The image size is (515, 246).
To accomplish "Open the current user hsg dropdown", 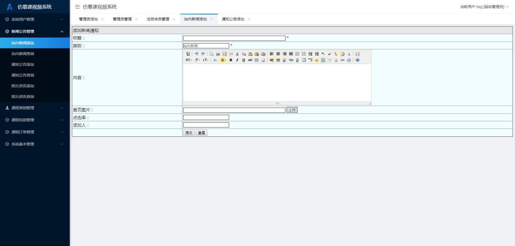I will click(x=484, y=7).
